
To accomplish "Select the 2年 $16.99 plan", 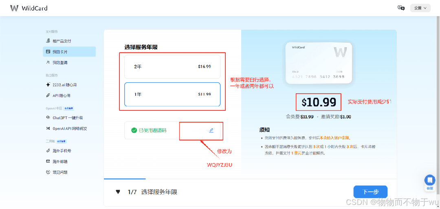I will (x=172, y=67).
